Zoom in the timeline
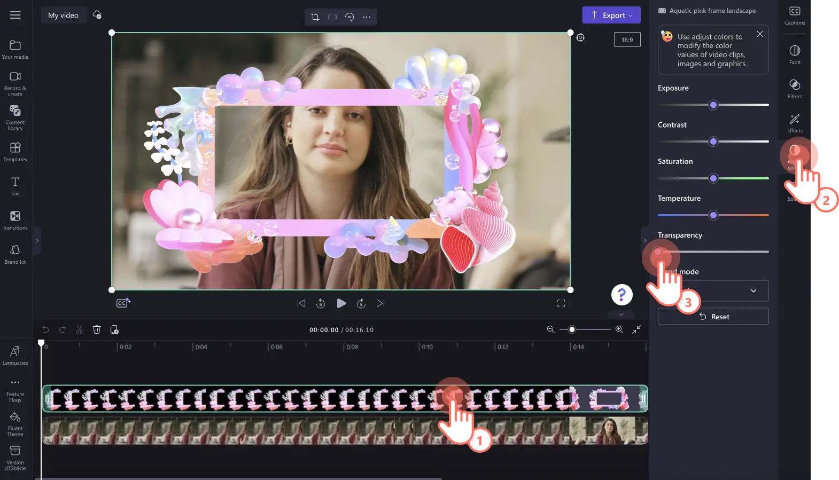The width and height of the screenshot is (839, 480). (619, 329)
